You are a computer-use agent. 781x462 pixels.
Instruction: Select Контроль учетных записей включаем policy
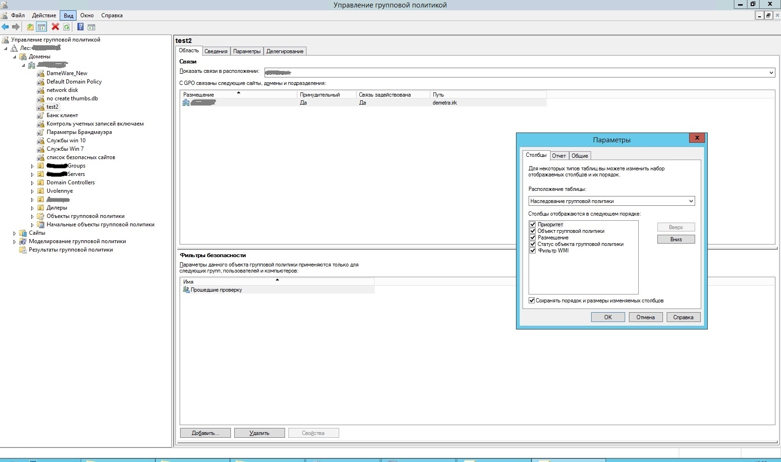[x=95, y=124]
